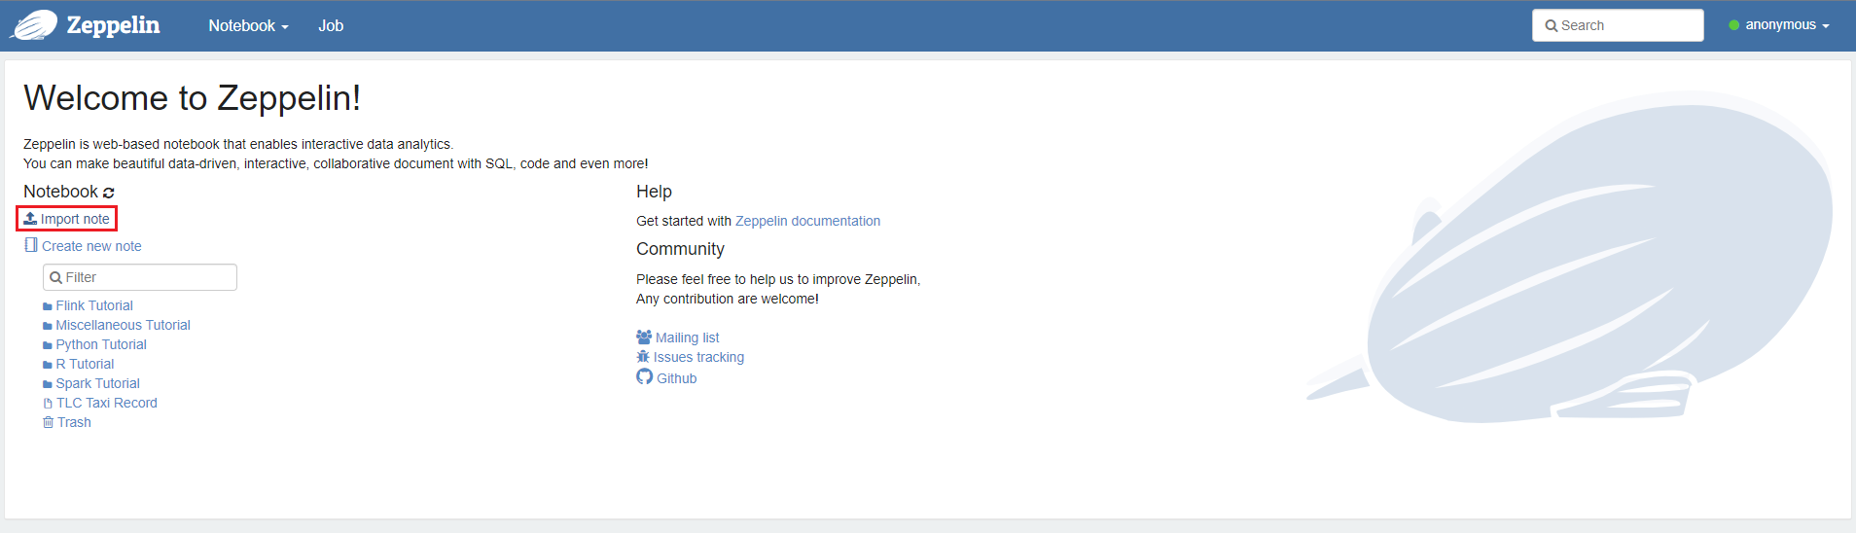Click the Mailing list people icon
Image resolution: width=1856 pixels, height=533 pixels.
644,338
